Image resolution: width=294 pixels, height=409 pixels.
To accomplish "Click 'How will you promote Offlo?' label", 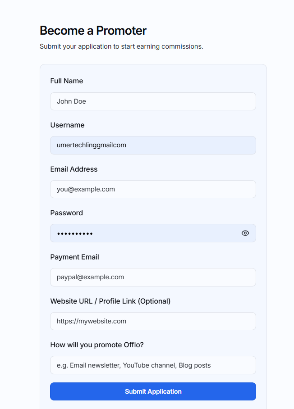I will [97, 345].
